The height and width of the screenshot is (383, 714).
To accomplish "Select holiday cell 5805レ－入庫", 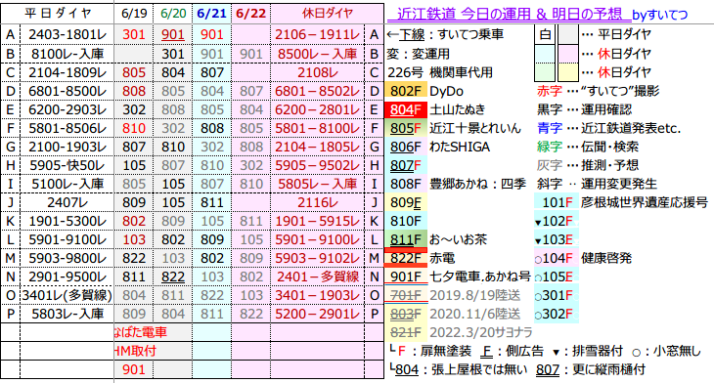I will tap(317, 184).
